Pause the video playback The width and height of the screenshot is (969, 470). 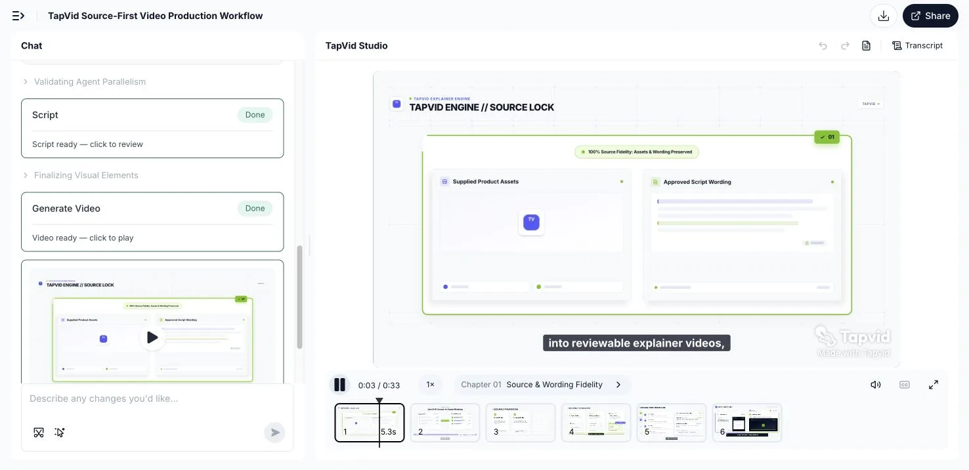point(339,385)
